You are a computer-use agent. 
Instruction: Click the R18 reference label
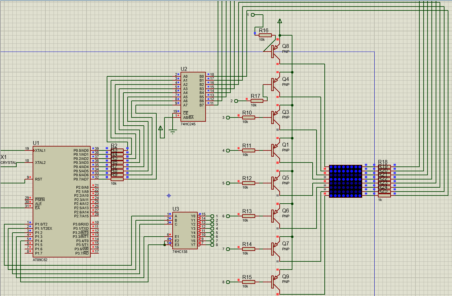(383, 162)
